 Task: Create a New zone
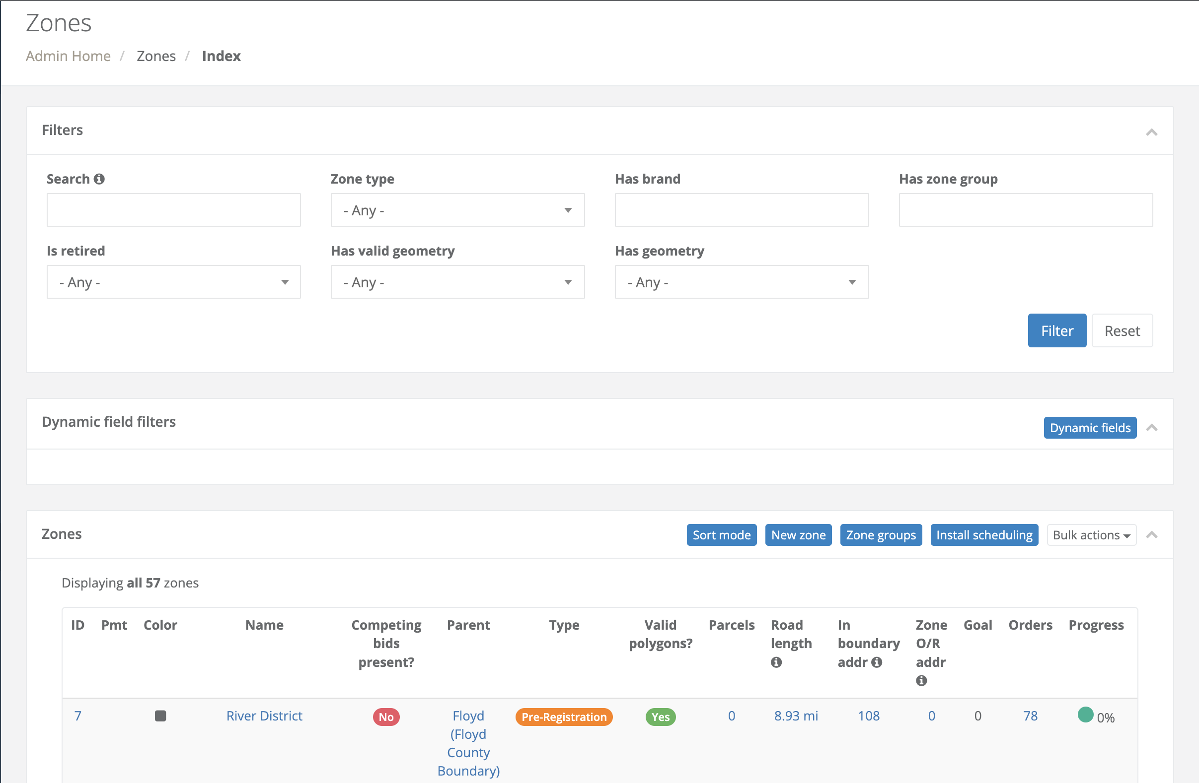pyautogui.click(x=798, y=535)
